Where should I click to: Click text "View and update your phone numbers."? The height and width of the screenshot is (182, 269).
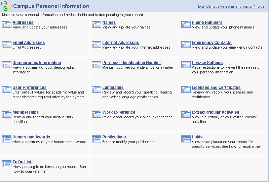[224, 27]
